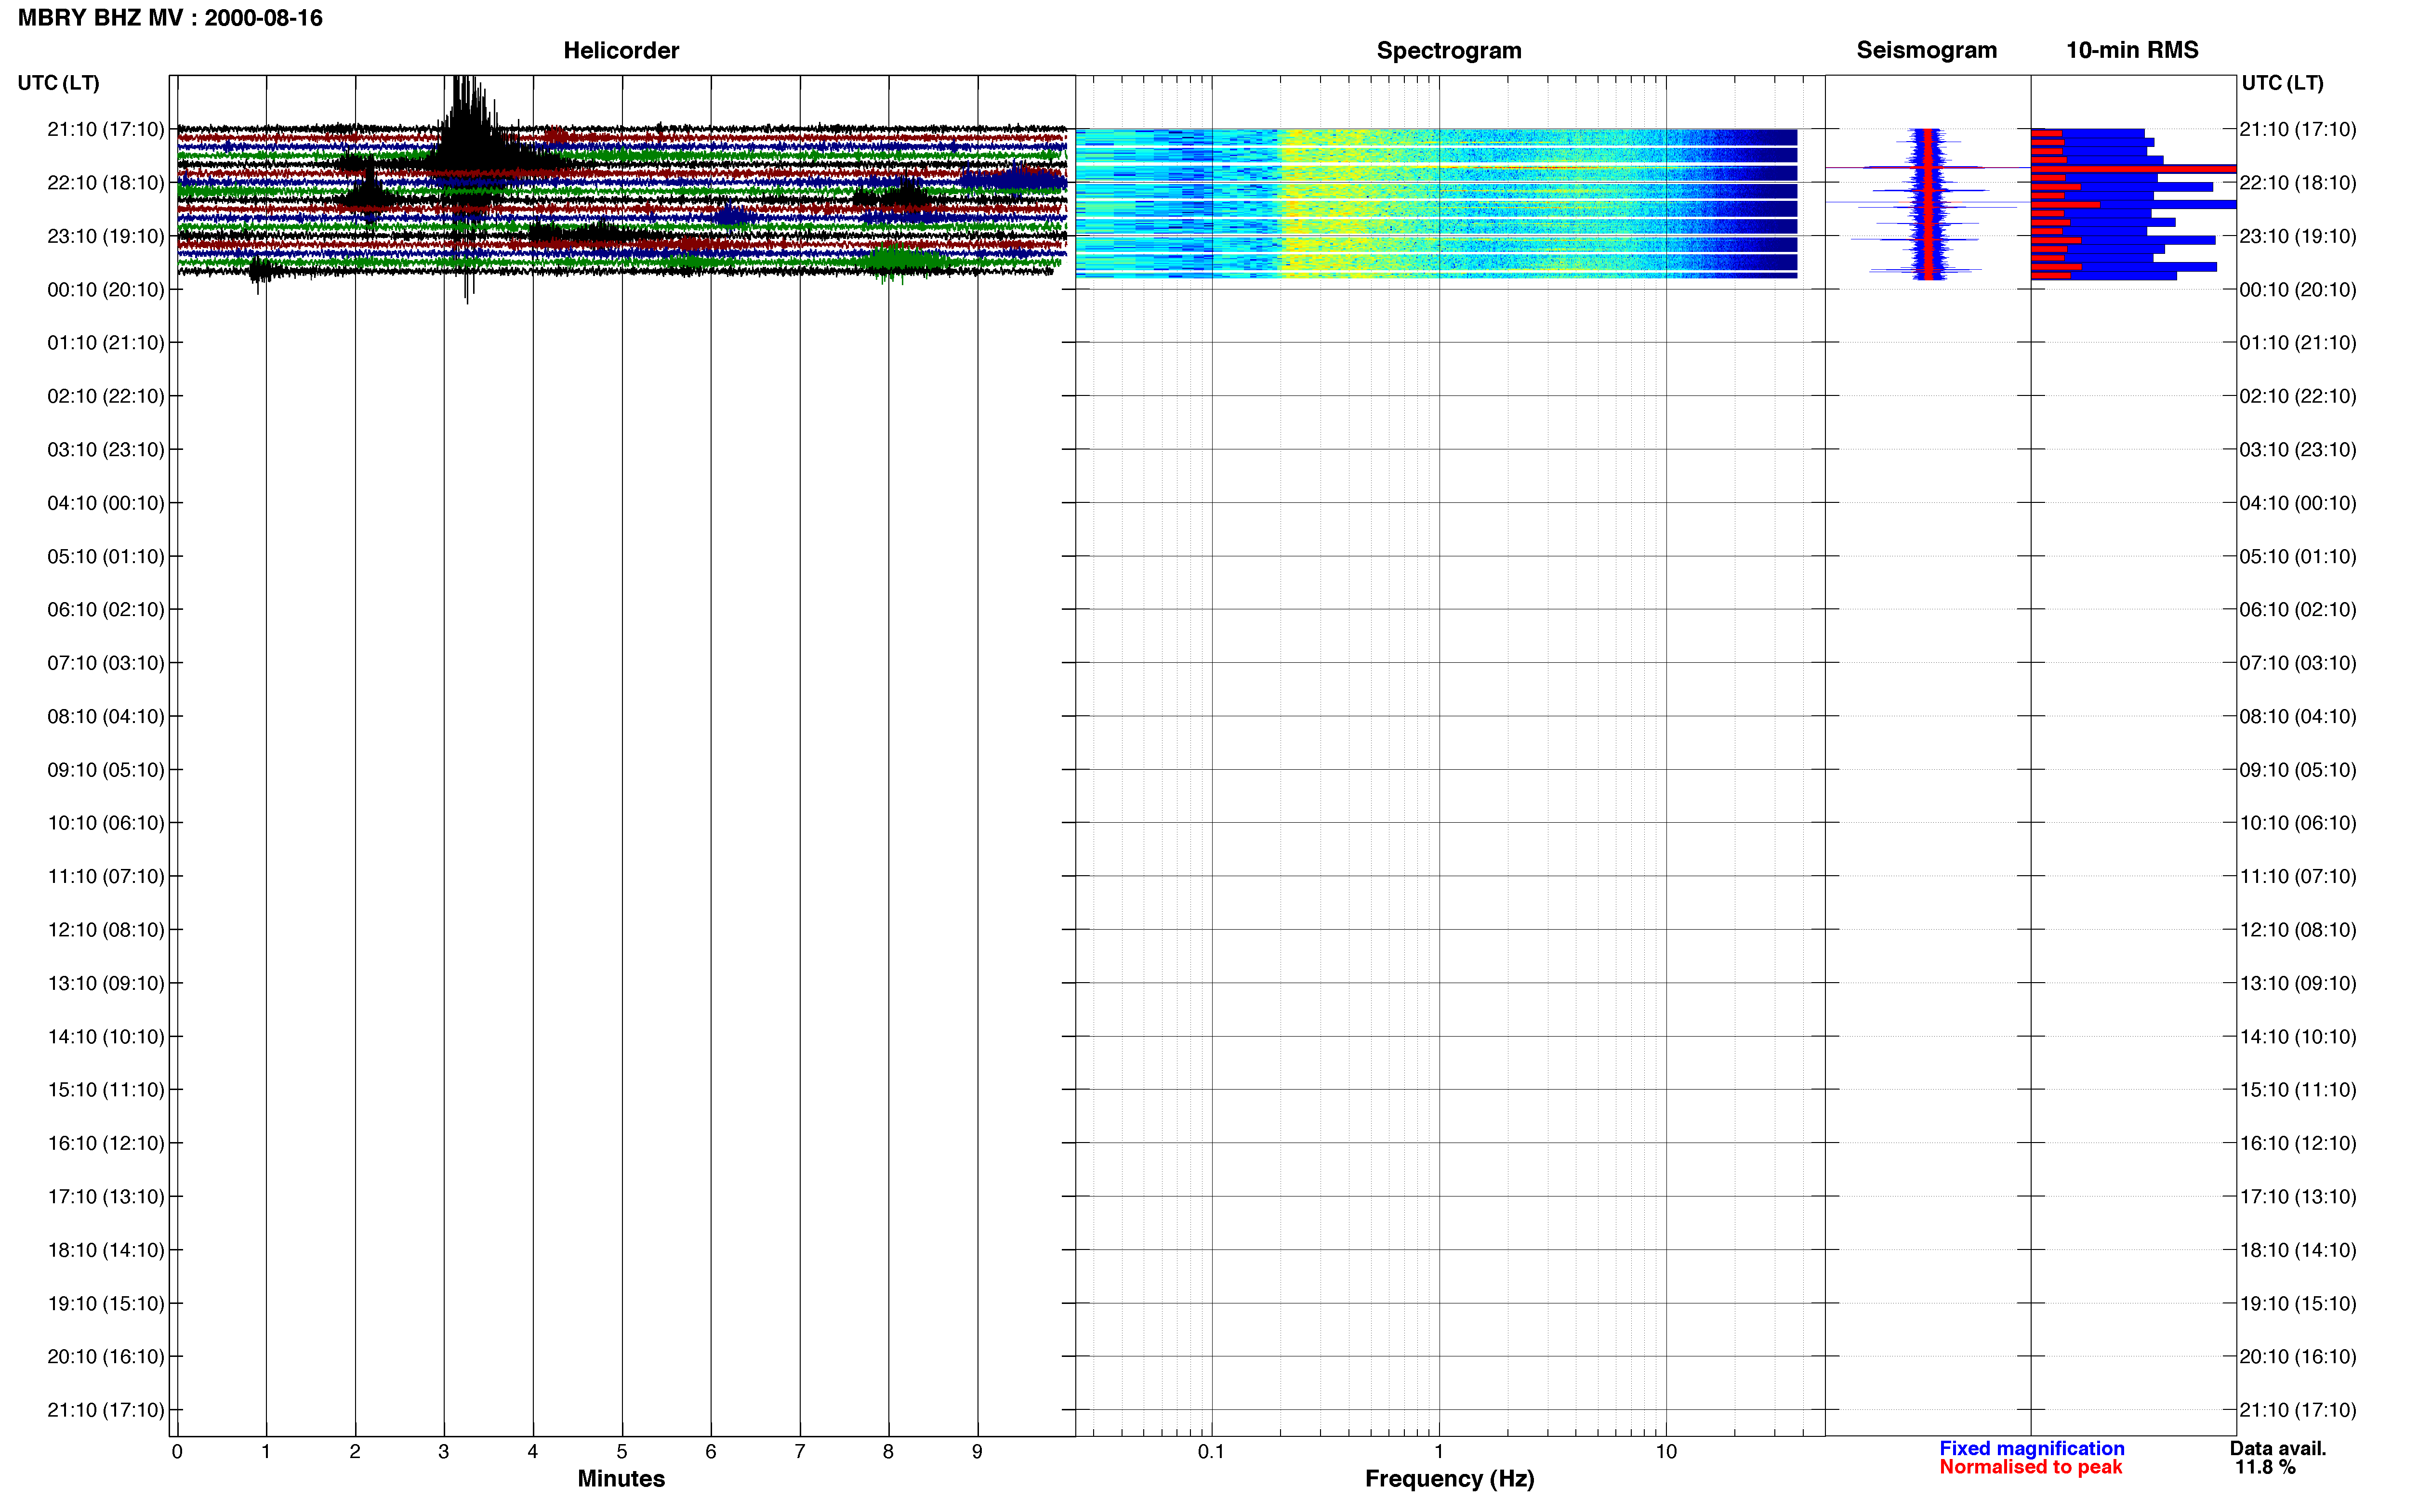The image size is (2418, 1512).
Task: Click the 10 frequency tick label
Action: tap(1666, 1452)
